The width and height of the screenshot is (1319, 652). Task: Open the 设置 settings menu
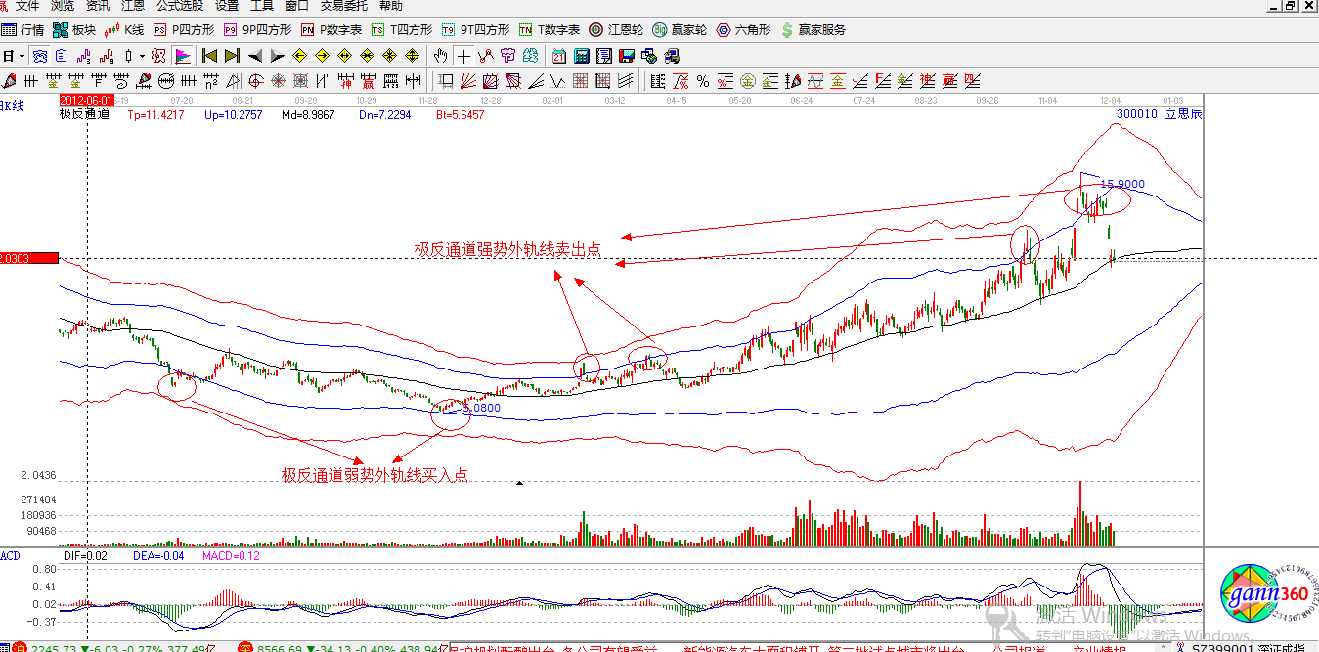[x=227, y=6]
